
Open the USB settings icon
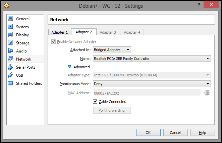point(10,75)
